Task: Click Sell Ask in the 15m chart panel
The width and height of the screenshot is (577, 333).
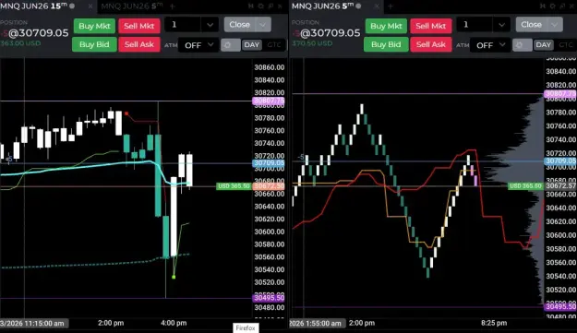Action: tap(139, 44)
